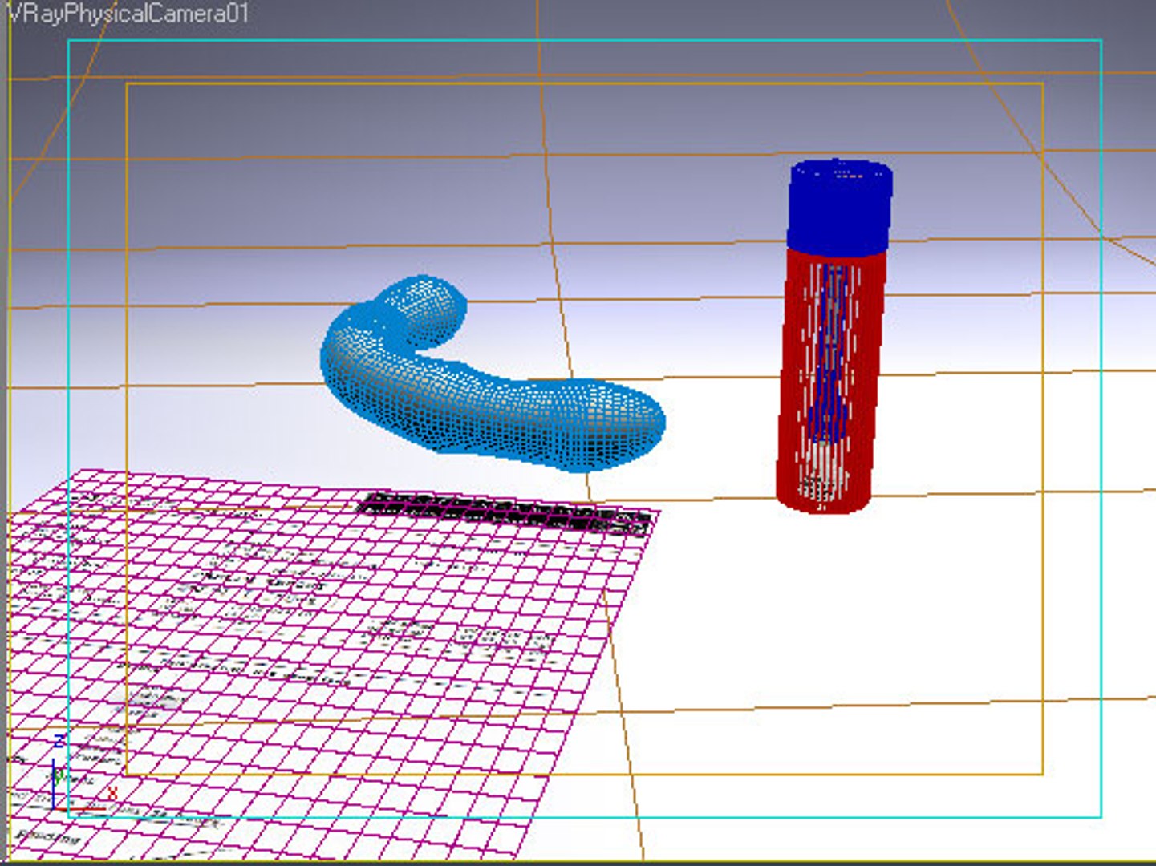
Task: Select the dark blue cap on the cylinder
Action: tap(839, 206)
